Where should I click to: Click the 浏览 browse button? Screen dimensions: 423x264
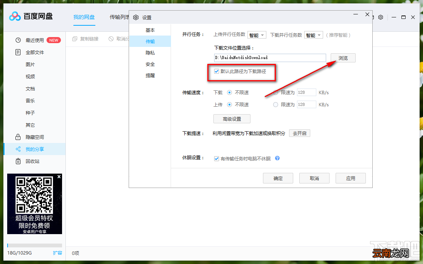(x=343, y=58)
